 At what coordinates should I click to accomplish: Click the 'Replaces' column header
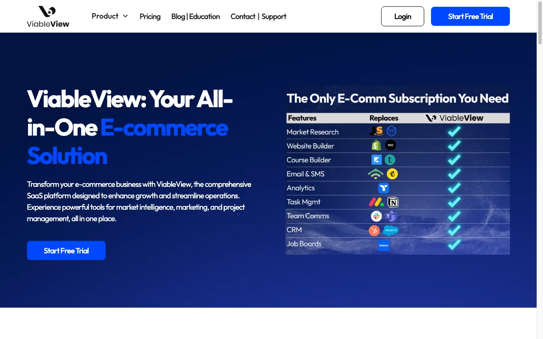[384, 118]
